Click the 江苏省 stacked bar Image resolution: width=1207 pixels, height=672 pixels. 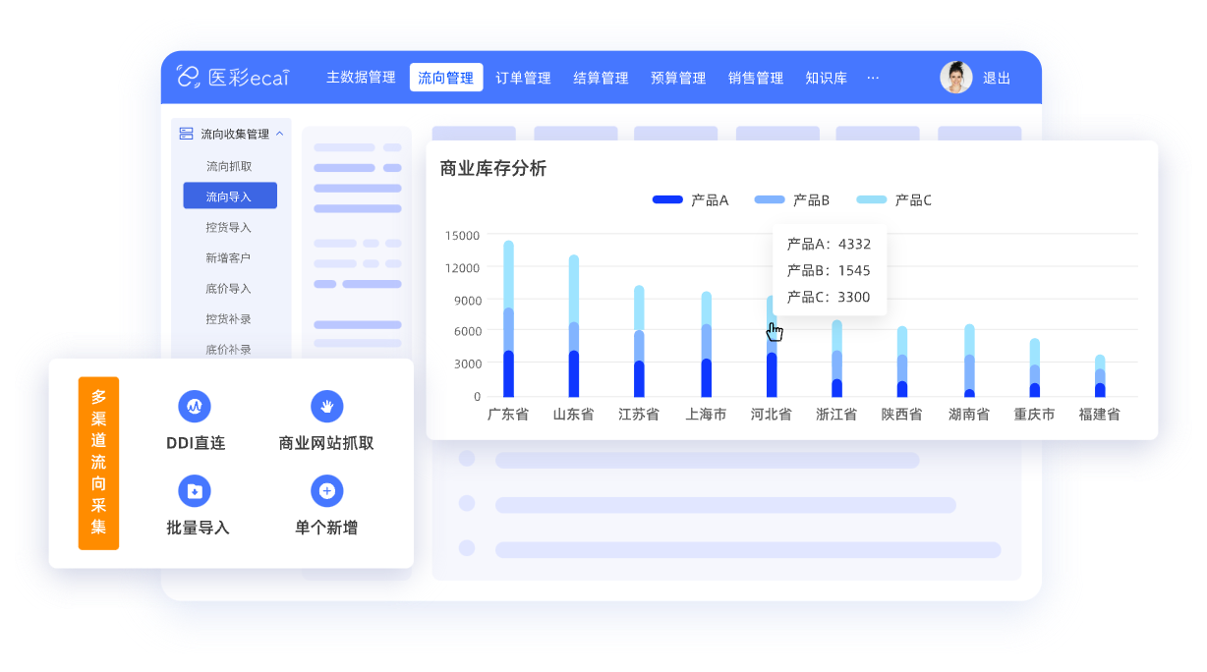(639, 341)
